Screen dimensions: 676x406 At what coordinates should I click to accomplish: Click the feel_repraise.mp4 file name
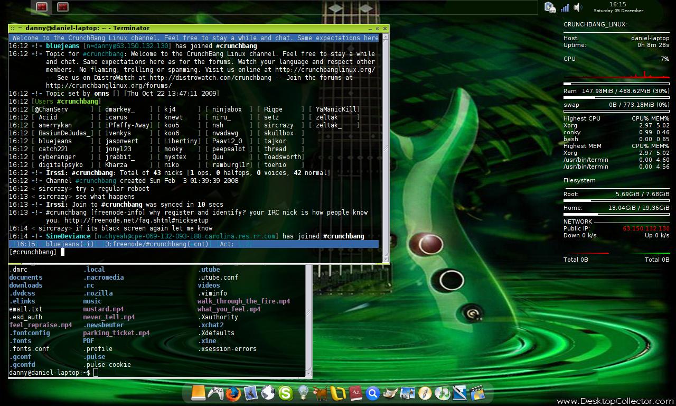click(41, 325)
